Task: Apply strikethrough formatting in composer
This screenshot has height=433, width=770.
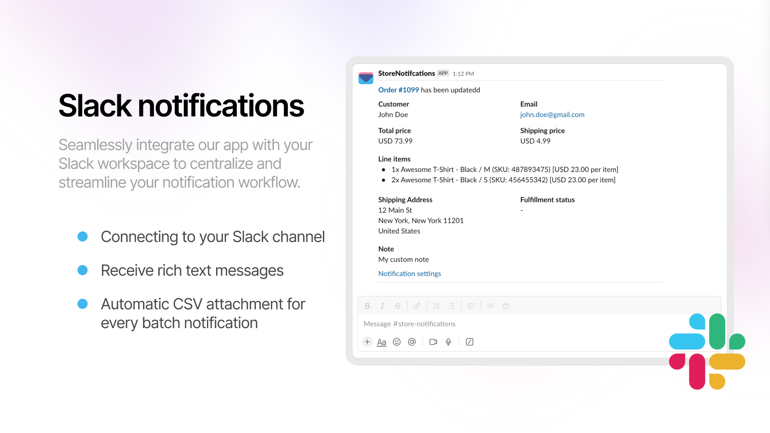Action: point(398,306)
